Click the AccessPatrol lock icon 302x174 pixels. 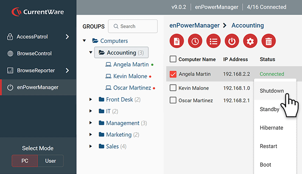point(10,36)
